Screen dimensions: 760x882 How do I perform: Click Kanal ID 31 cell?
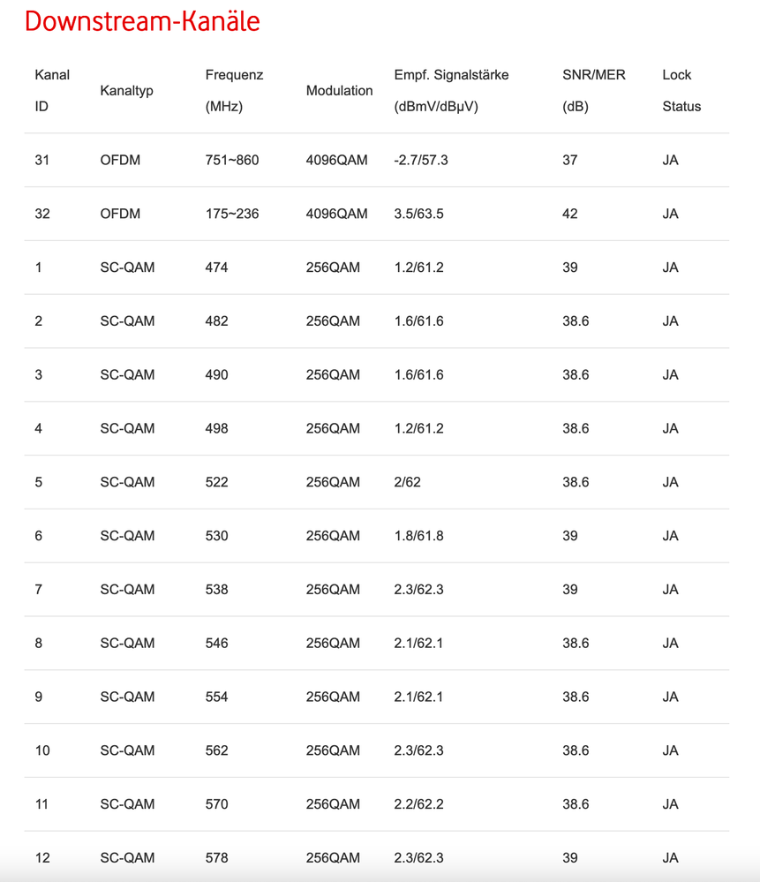[42, 160]
